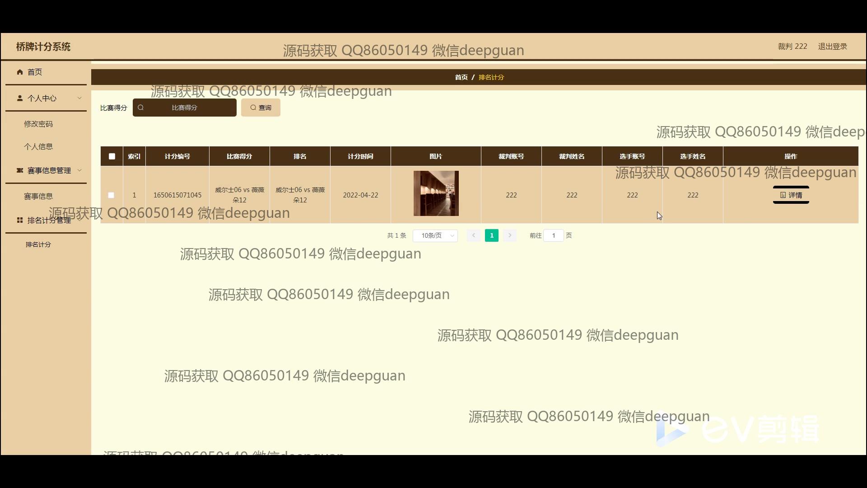Collapse the 个人中心 chevron

tap(79, 98)
